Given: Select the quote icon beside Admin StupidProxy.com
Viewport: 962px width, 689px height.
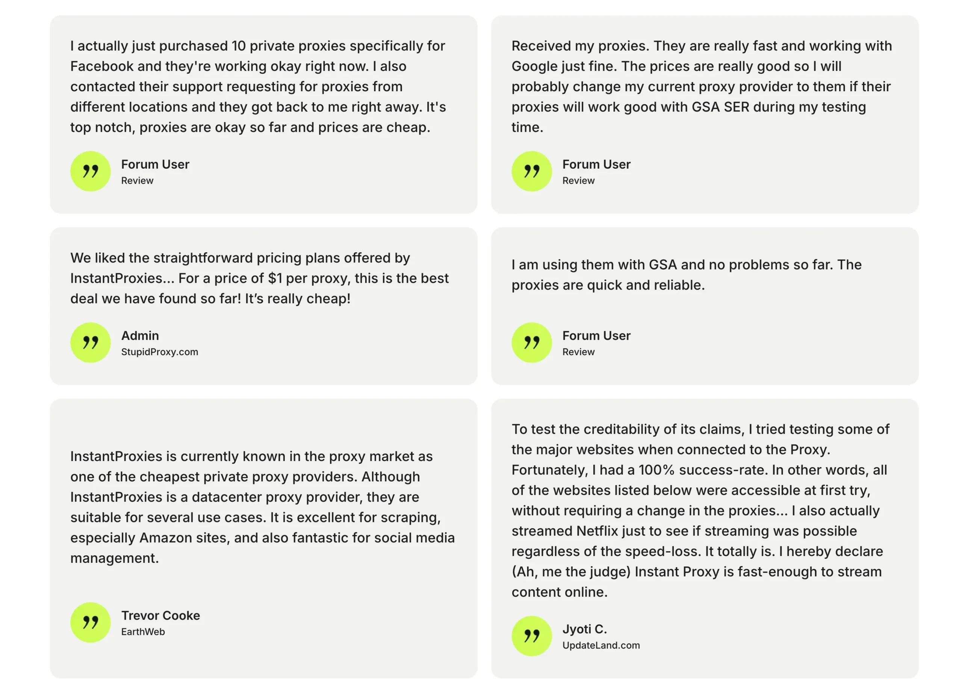Looking at the screenshot, I should (x=90, y=342).
